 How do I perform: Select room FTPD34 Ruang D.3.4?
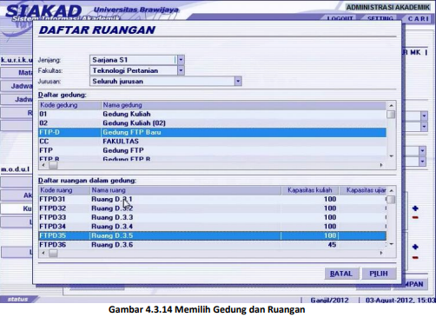point(212,227)
